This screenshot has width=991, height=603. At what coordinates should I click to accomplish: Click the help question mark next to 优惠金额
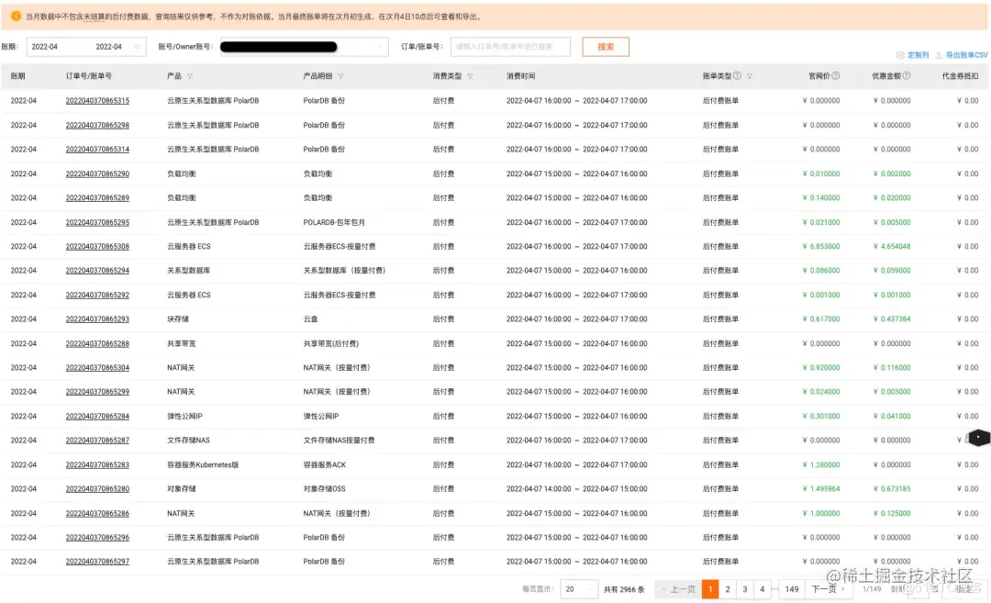[x=907, y=76]
